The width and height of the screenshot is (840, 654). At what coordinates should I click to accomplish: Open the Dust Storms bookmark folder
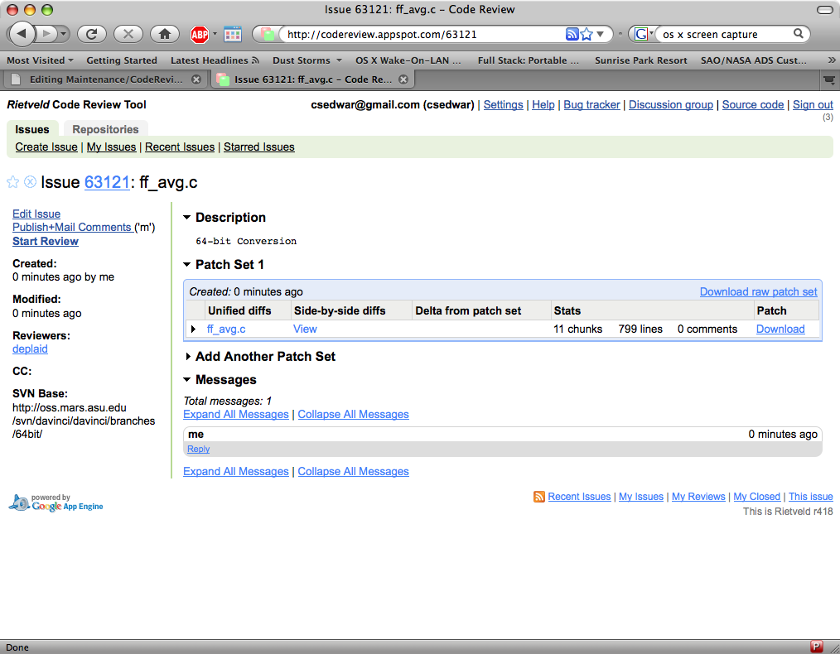[x=307, y=60]
